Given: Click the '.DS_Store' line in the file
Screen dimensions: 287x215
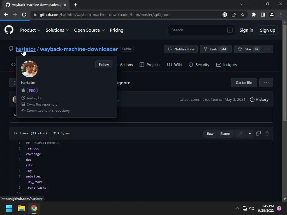Looking at the screenshot, I should 34,182.
